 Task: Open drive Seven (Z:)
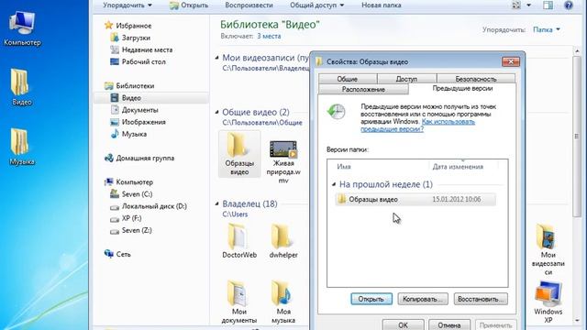137,230
